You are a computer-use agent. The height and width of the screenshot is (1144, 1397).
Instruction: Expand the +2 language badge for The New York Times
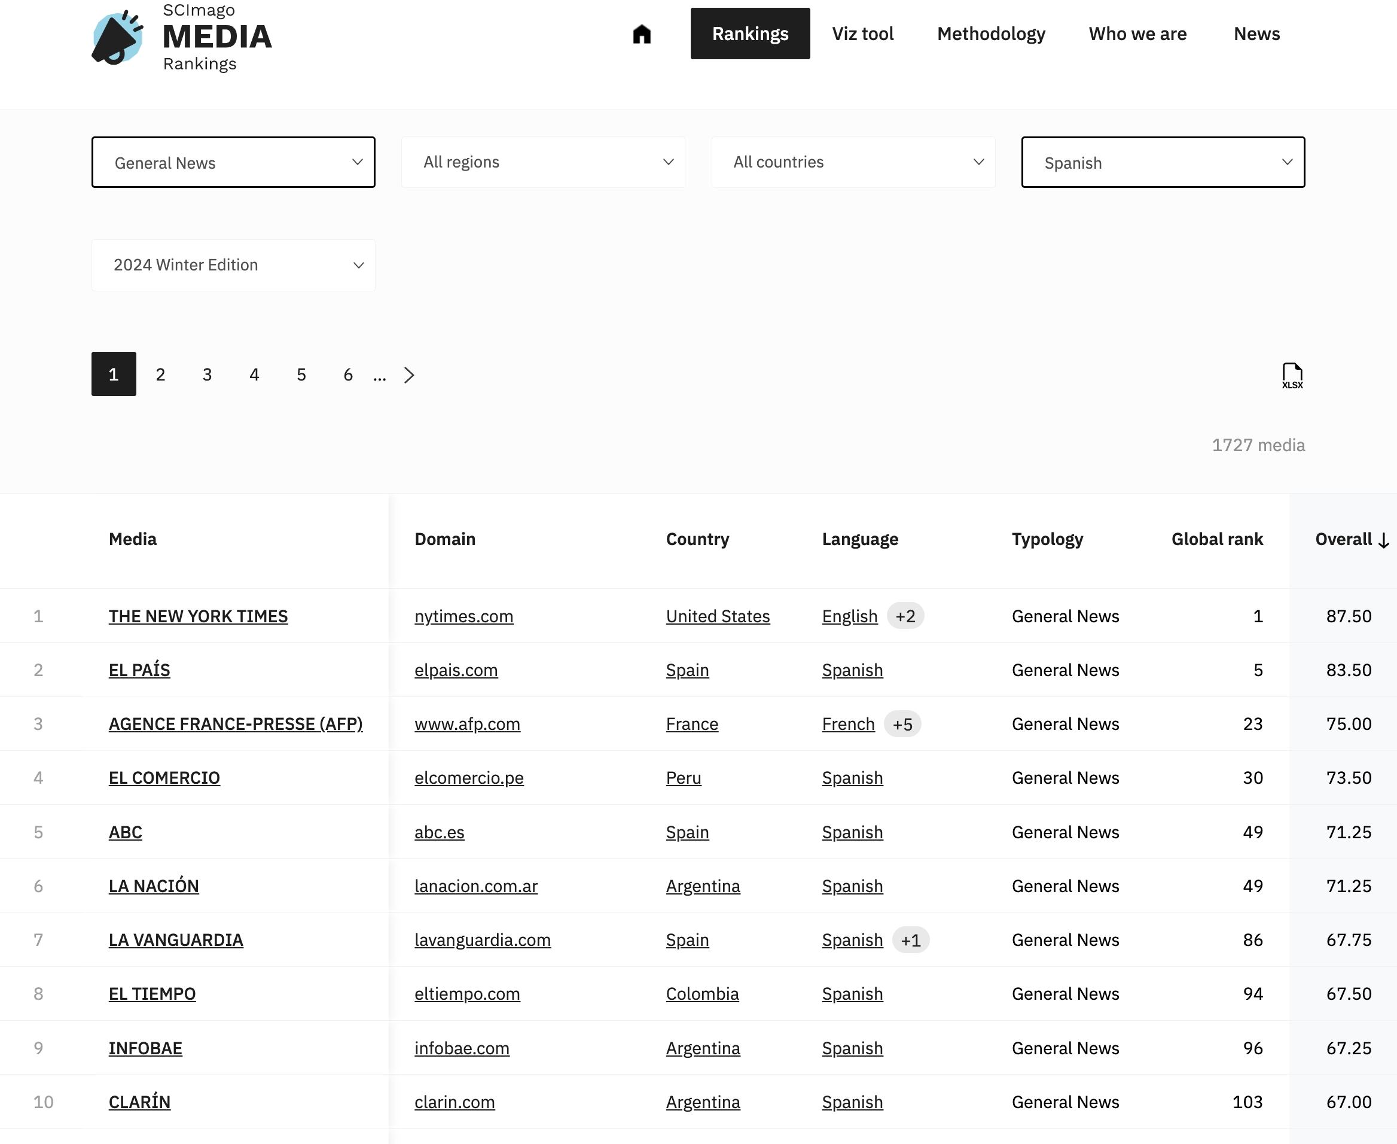(x=905, y=616)
